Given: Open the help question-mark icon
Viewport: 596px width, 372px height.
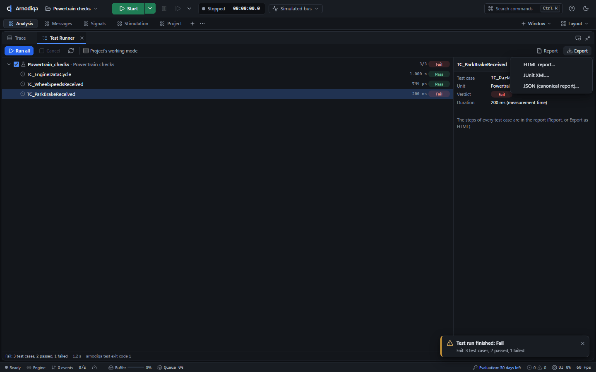Looking at the screenshot, I should coord(572,9).
